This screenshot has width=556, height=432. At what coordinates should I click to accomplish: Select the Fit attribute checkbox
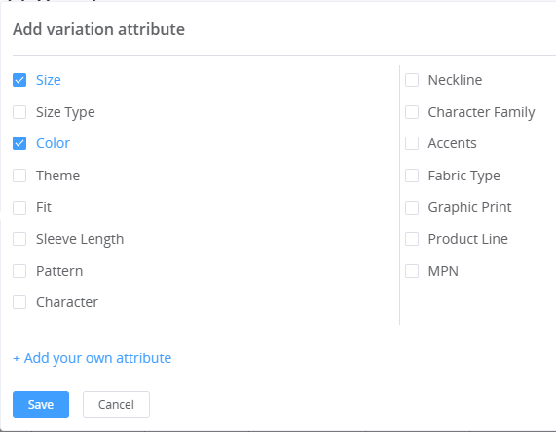[19, 208]
